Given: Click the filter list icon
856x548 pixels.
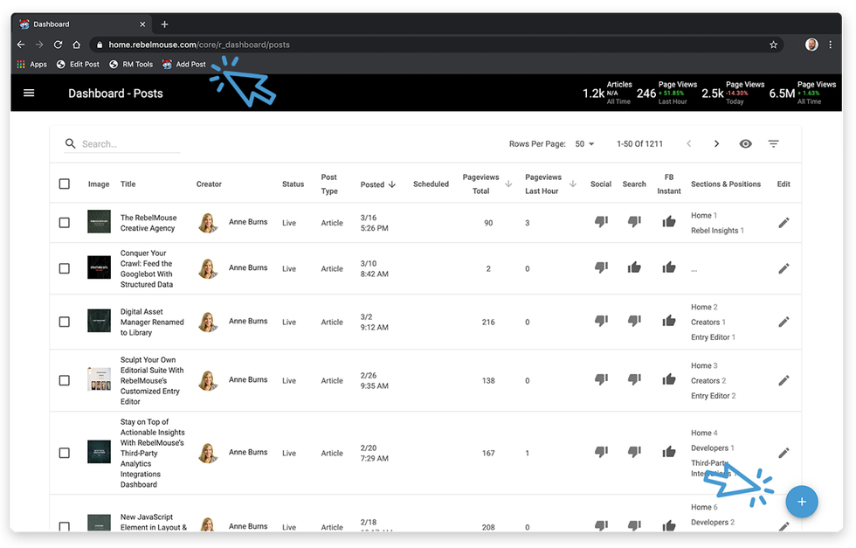Looking at the screenshot, I should point(773,144).
